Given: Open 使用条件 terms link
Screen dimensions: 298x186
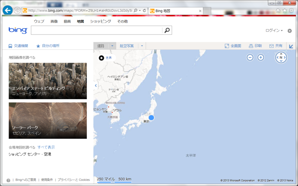Looking at the screenshot, I should click(x=47, y=180).
